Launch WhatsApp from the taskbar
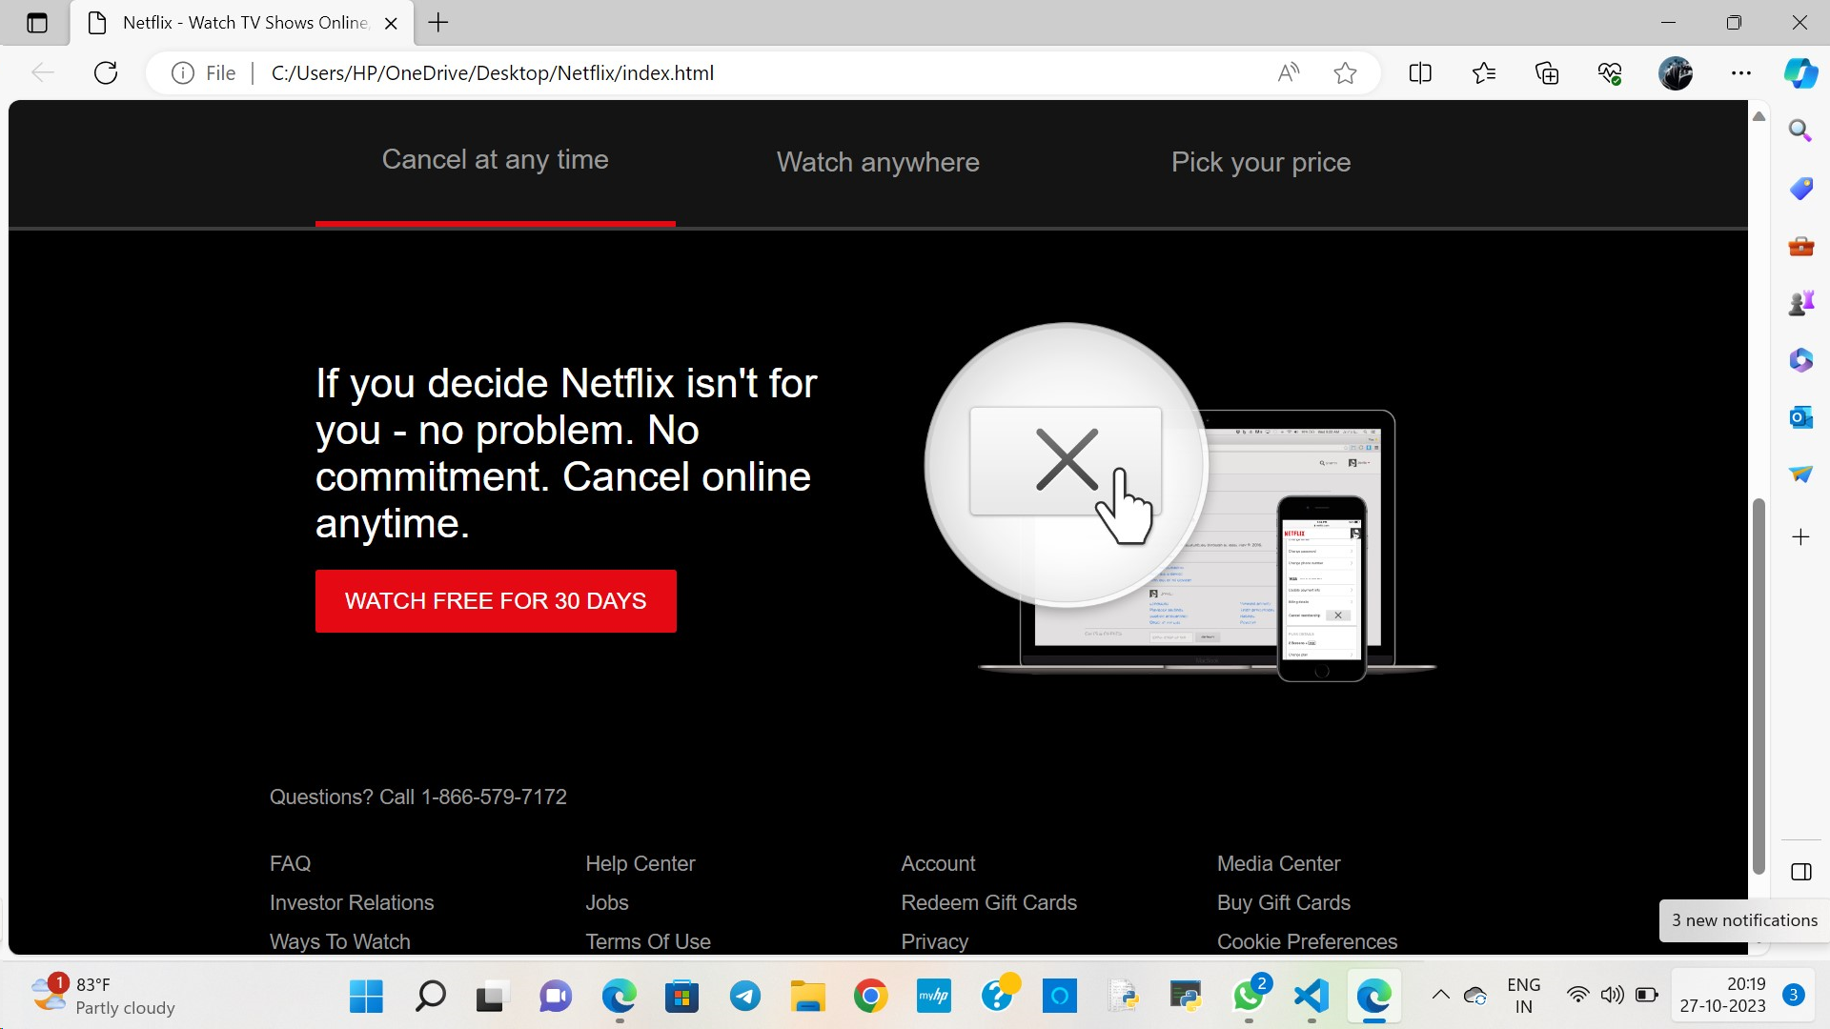This screenshot has width=1830, height=1029. click(1249, 997)
